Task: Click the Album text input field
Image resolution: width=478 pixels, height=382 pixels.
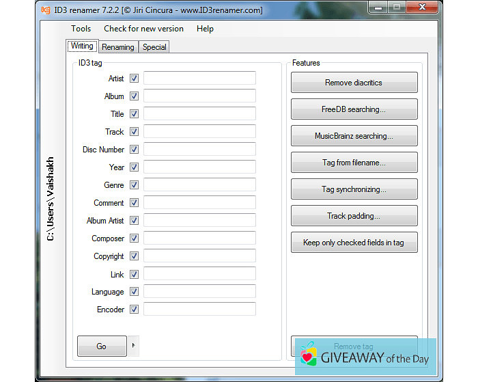Action: coord(199,96)
